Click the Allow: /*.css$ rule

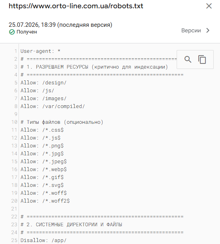pyautogui.click(x=42, y=130)
